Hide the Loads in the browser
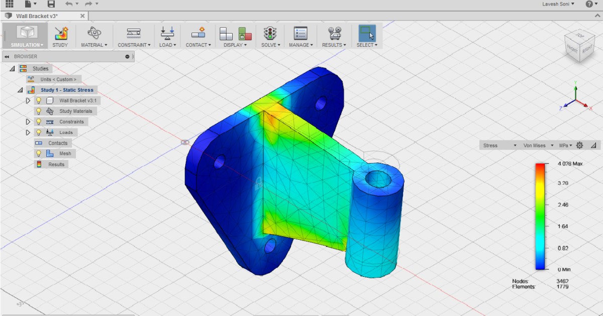This screenshot has height=316, width=603. click(39, 132)
